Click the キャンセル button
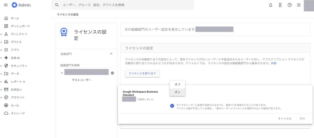 pyautogui.click(x=285, y=118)
